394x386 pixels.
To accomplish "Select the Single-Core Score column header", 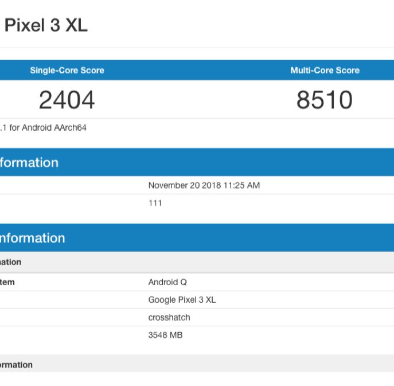I will pyautogui.click(x=67, y=71).
